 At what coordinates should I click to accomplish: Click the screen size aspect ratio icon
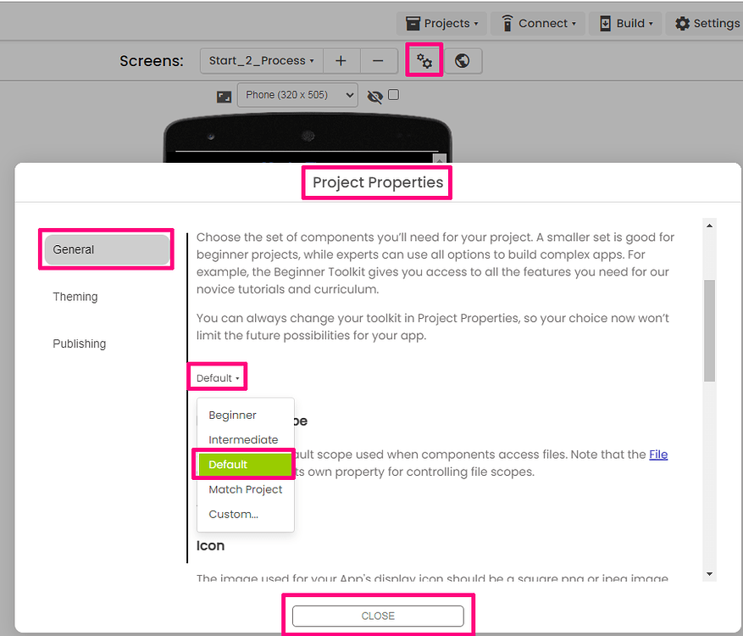tap(224, 95)
